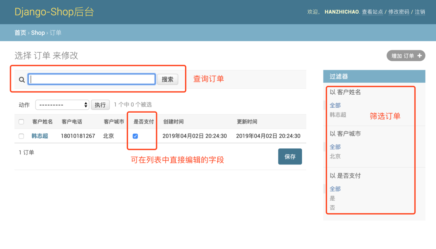Click the plus icon on add button

click(x=419, y=56)
